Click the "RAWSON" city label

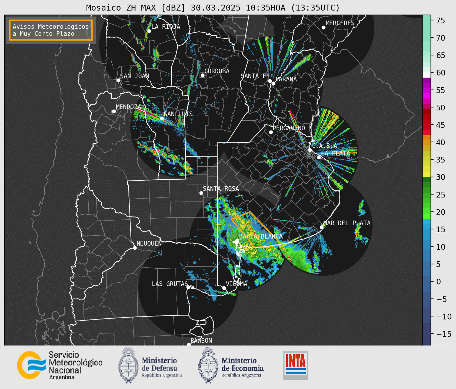pyautogui.click(x=201, y=341)
